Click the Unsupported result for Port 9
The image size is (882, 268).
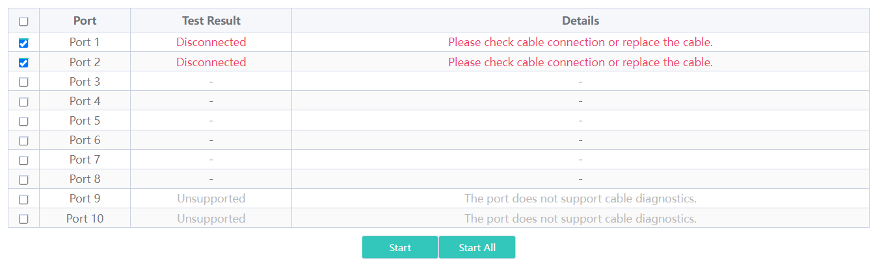(211, 199)
